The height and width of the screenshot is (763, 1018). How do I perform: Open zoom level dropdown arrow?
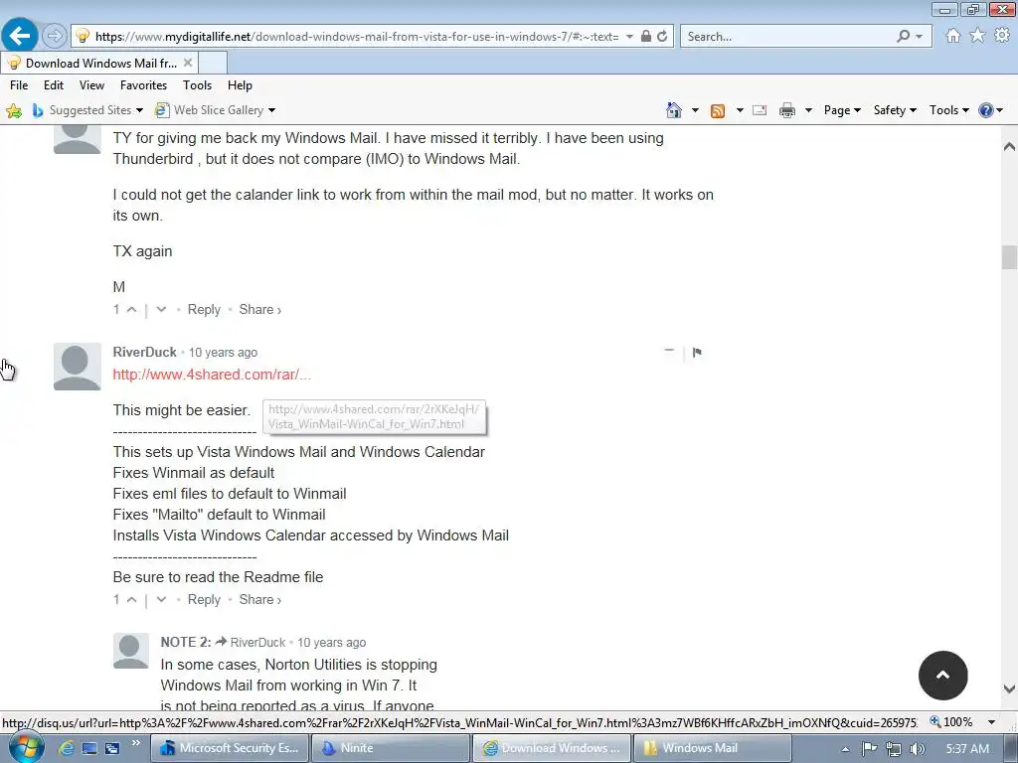[x=991, y=722]
